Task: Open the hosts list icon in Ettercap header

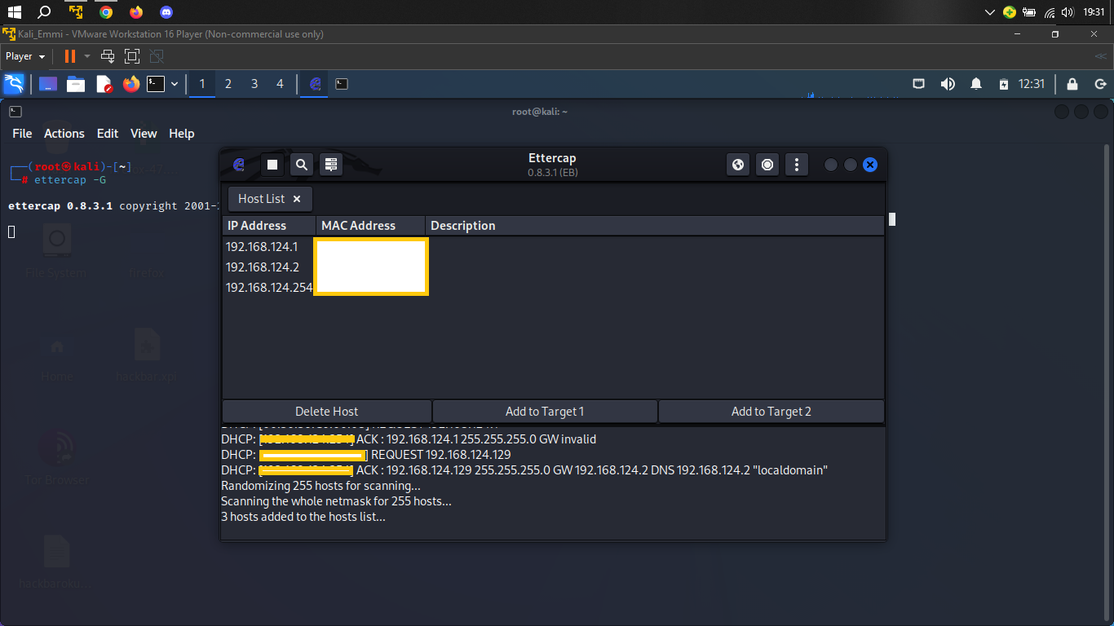Action: [330, 165]
